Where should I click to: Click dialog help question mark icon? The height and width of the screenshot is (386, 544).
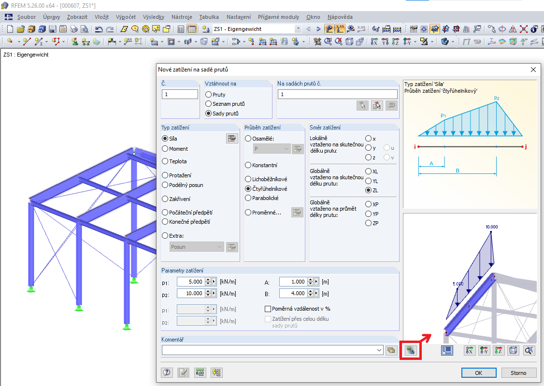click(x=167, y=372)
